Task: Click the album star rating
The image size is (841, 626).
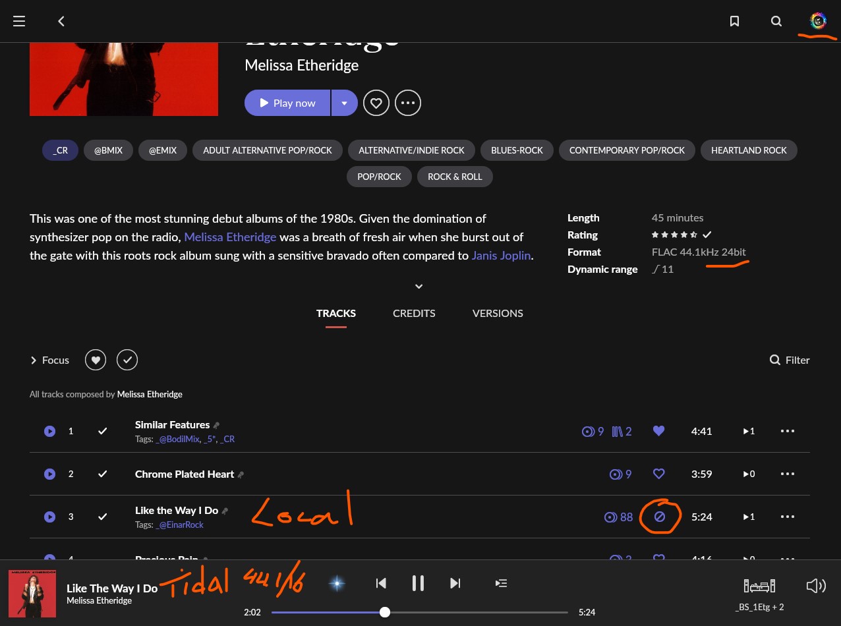Action: click(676, 235)
